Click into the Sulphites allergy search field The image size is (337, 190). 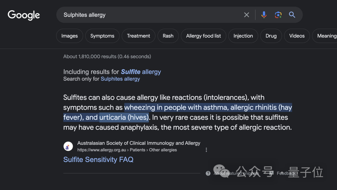(x=150, y=15)
